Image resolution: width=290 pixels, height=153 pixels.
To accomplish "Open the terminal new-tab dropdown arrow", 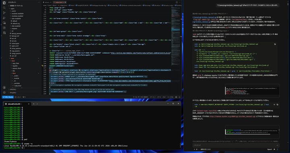I will (37, 104).
